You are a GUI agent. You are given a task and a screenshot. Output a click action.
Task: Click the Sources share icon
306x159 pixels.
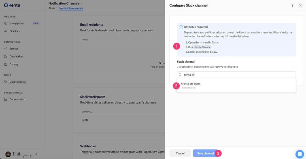click(6, 49)
